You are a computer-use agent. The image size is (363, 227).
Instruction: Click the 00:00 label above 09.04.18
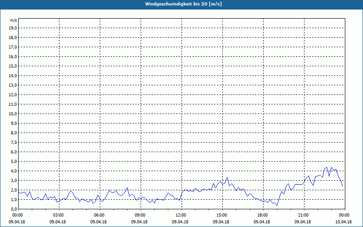pyautogui.click(x=17, y=215)
